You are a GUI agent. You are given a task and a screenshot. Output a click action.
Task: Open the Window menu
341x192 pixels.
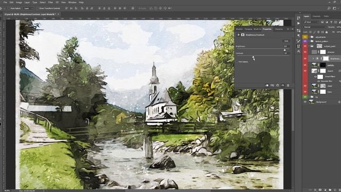[x=72, y=2]
